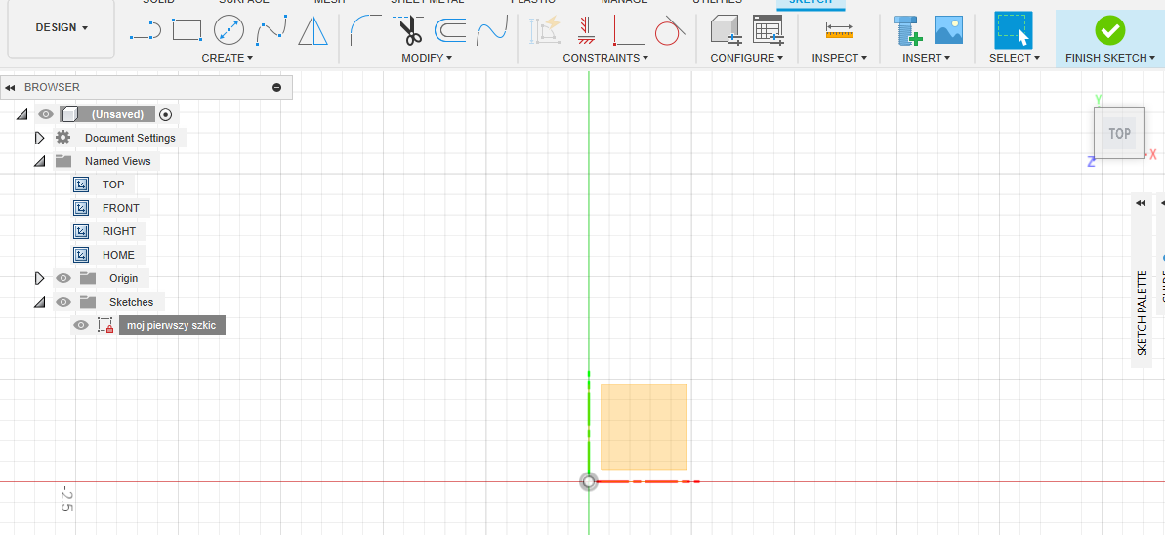Toggle visibility of the Sketches folder
Viewport: 1165px width, 535px height.
click(63, 302)
